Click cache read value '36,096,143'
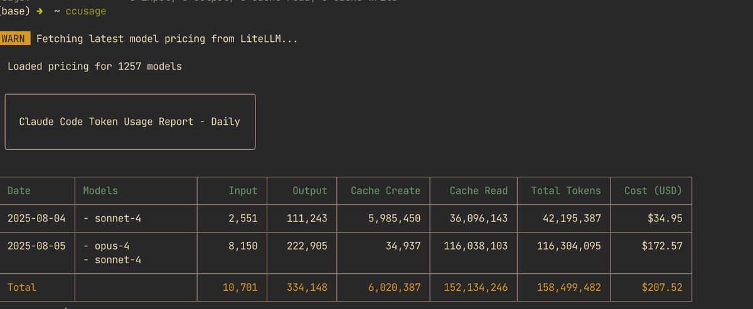This screenshot has height=309, width=753. [x=479, y=219]
